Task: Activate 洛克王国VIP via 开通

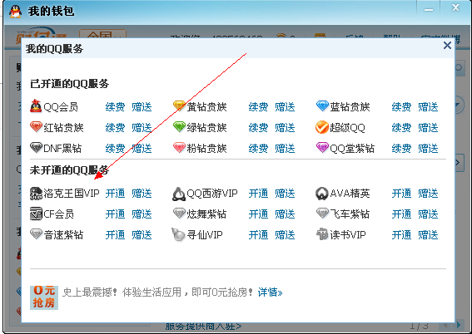Action: click(115, 194)
